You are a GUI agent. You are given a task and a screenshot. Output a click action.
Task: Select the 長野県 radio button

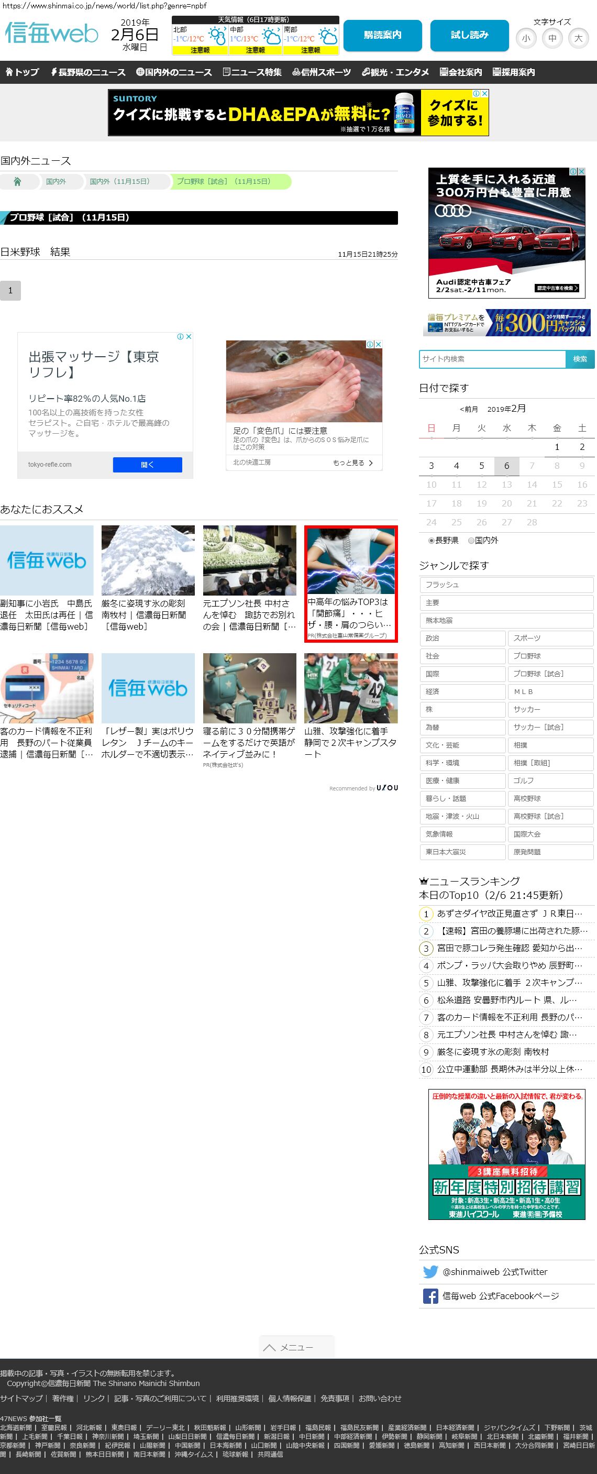click(432, 540)
